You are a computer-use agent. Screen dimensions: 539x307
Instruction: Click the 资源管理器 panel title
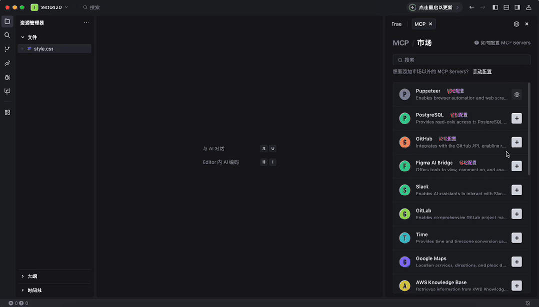click(32, 22)
